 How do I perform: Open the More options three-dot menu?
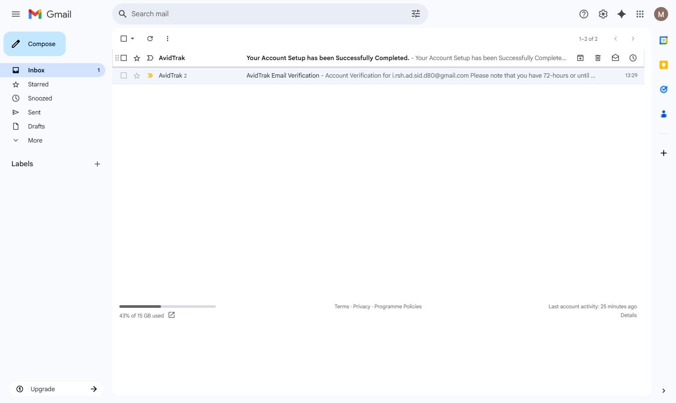tap(168, 39)
